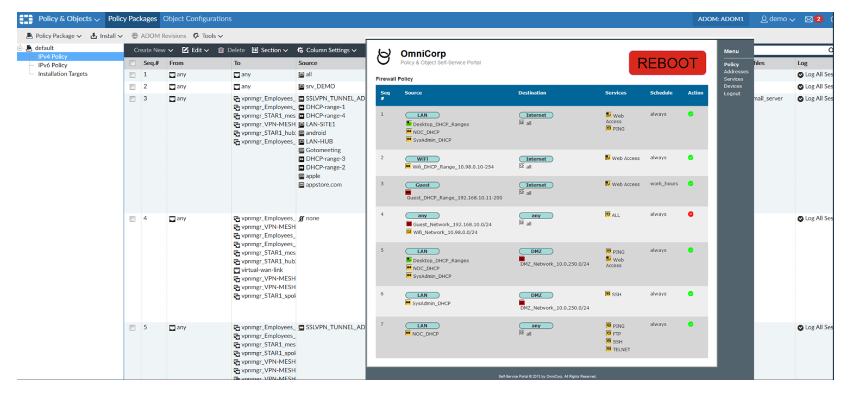The image size is (853, 399).
Task: Click the ADOM Revisions globe icon
Action: coord(135,36)
